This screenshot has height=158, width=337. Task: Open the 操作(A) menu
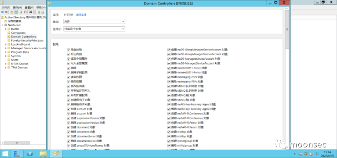18,7
